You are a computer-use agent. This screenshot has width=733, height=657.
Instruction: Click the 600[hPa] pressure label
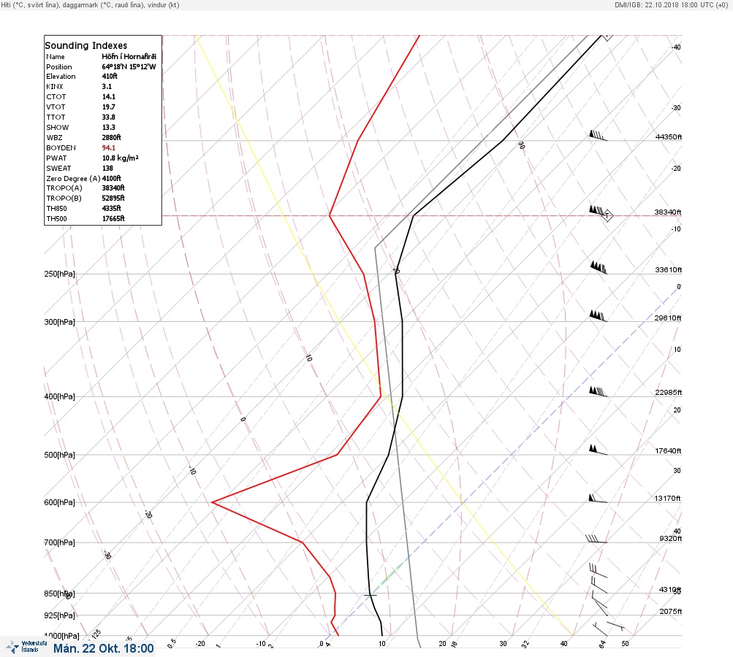pos(59,502)
